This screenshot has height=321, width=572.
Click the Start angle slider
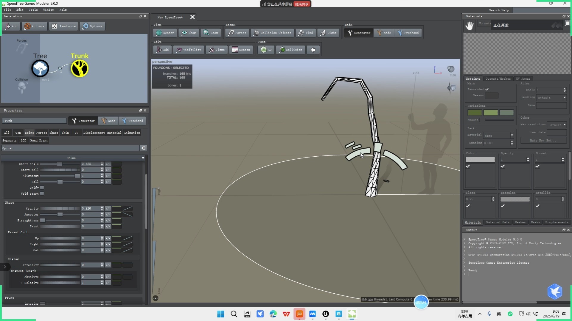tap(60, 164)
